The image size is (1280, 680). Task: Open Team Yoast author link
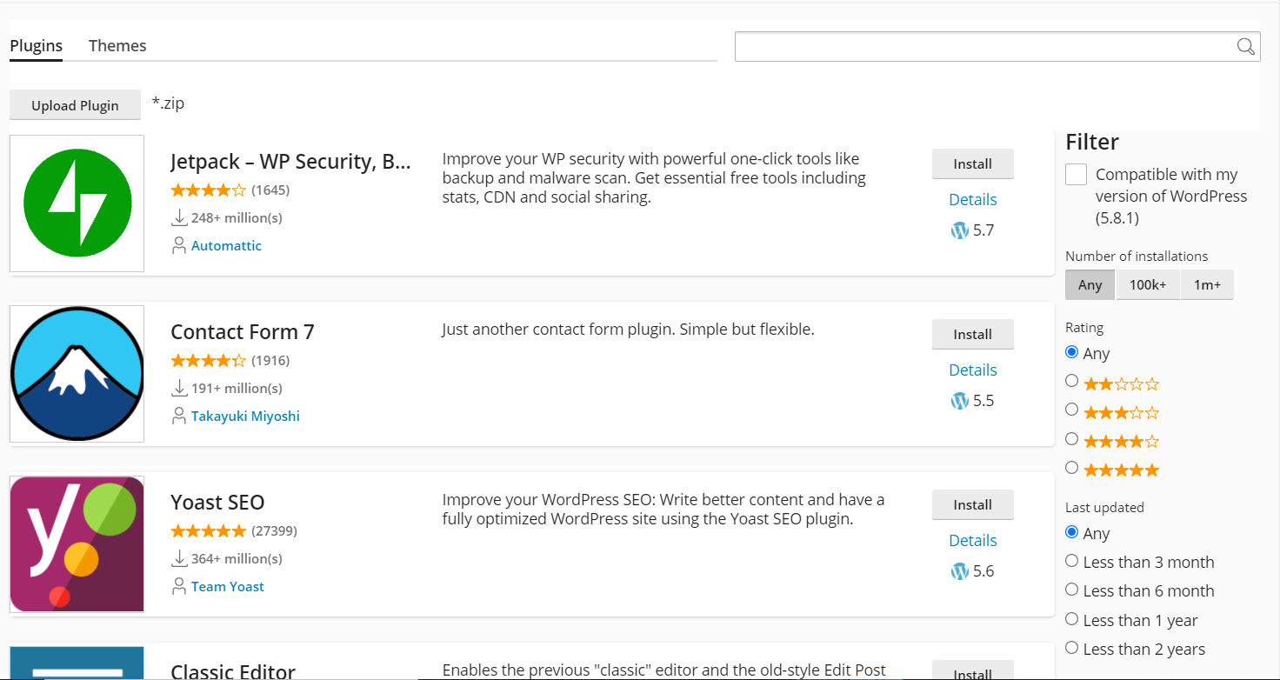pyautogui.click(x=228, y=586)
